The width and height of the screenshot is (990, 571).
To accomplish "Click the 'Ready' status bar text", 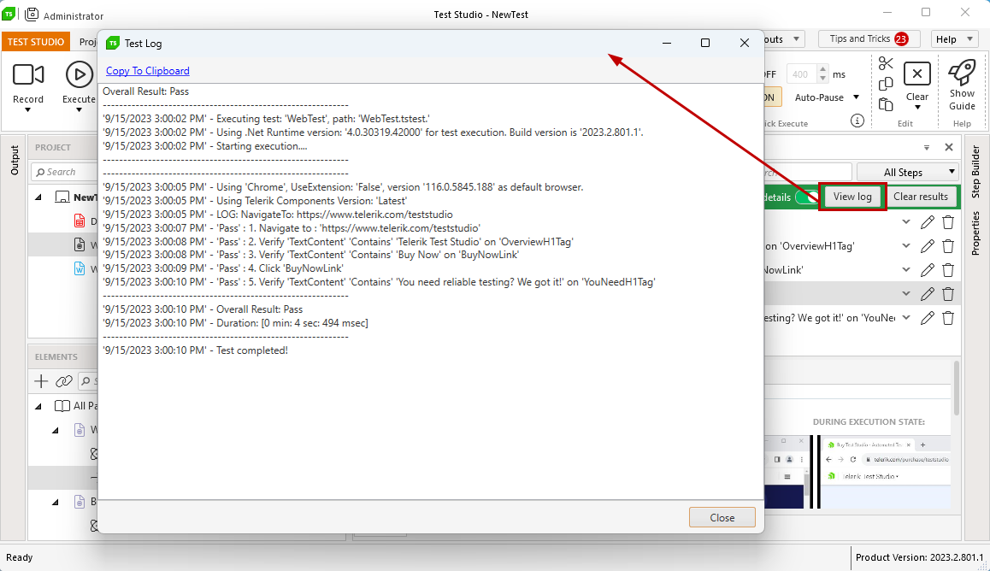I will click(20, 557).
